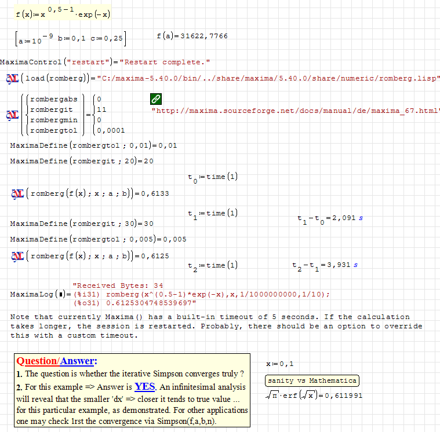This screenshot has width=440, height=432.
Task: Click the "sanity vs Mathematica" label box
Action: pyautogui.click(x=312, y=380)
